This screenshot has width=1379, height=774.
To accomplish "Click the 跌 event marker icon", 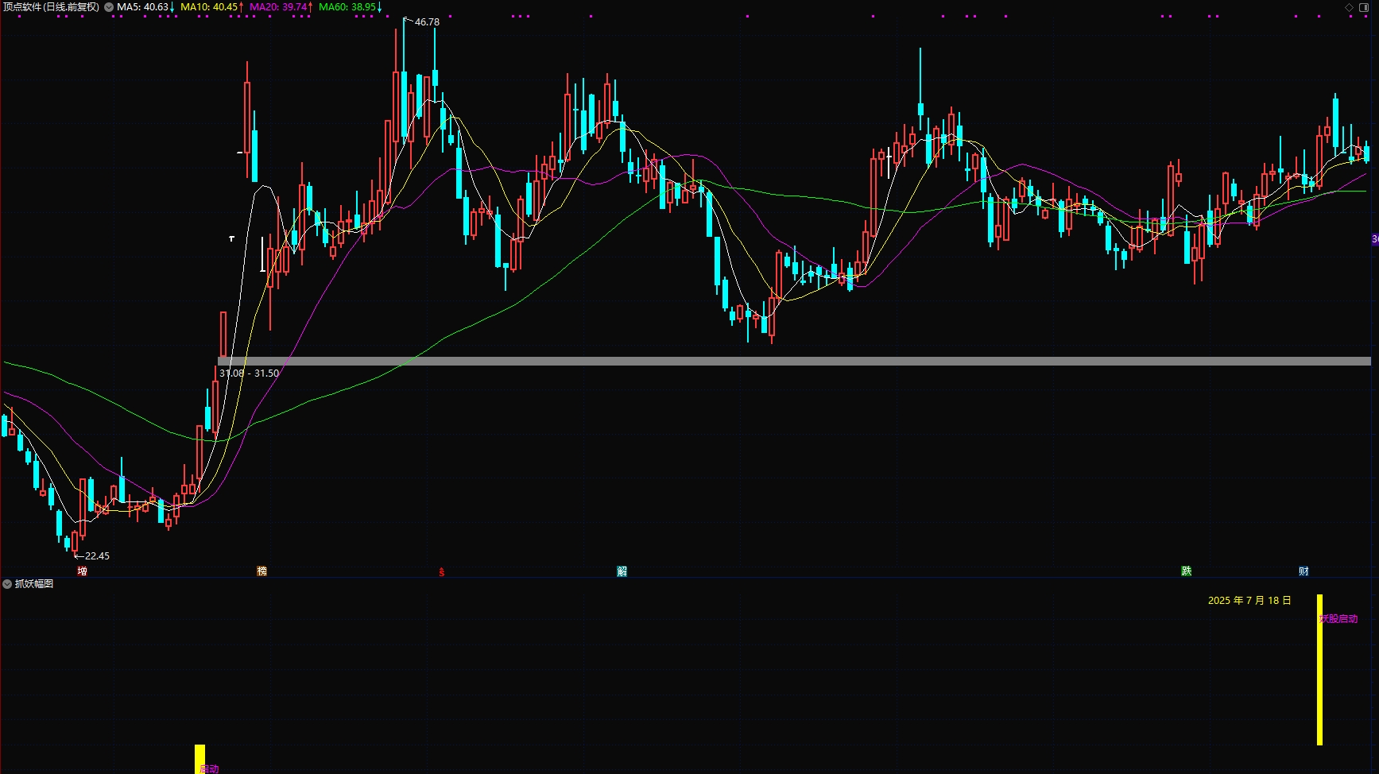I will pos(1186,571).
